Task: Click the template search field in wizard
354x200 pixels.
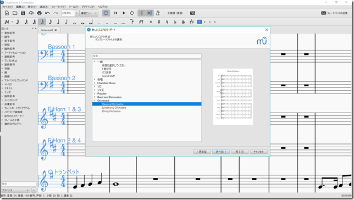Action: (147, 56)
